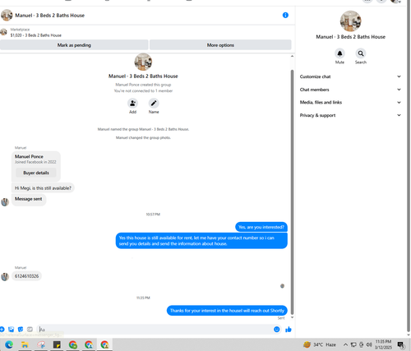Click the taskbar clock showing 11:35 PM

click(383, 344)
